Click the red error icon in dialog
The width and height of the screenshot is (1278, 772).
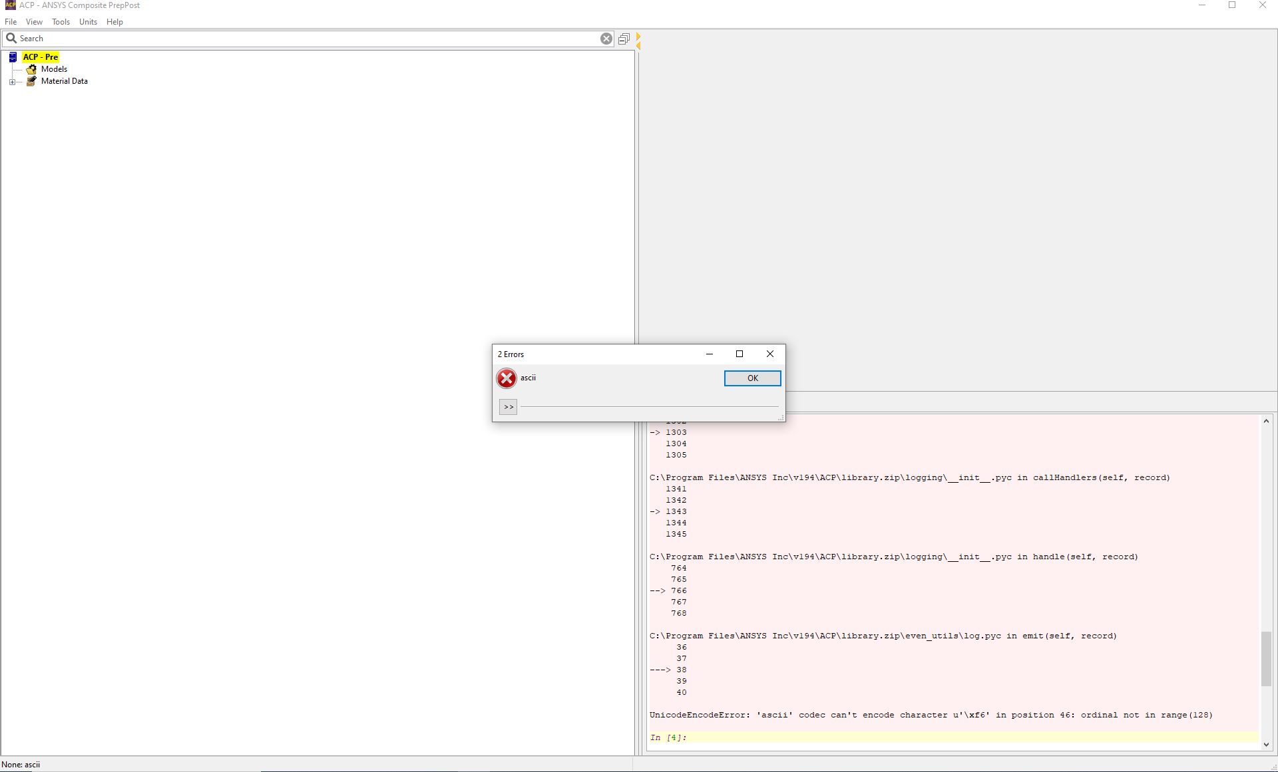pos(507,378)
